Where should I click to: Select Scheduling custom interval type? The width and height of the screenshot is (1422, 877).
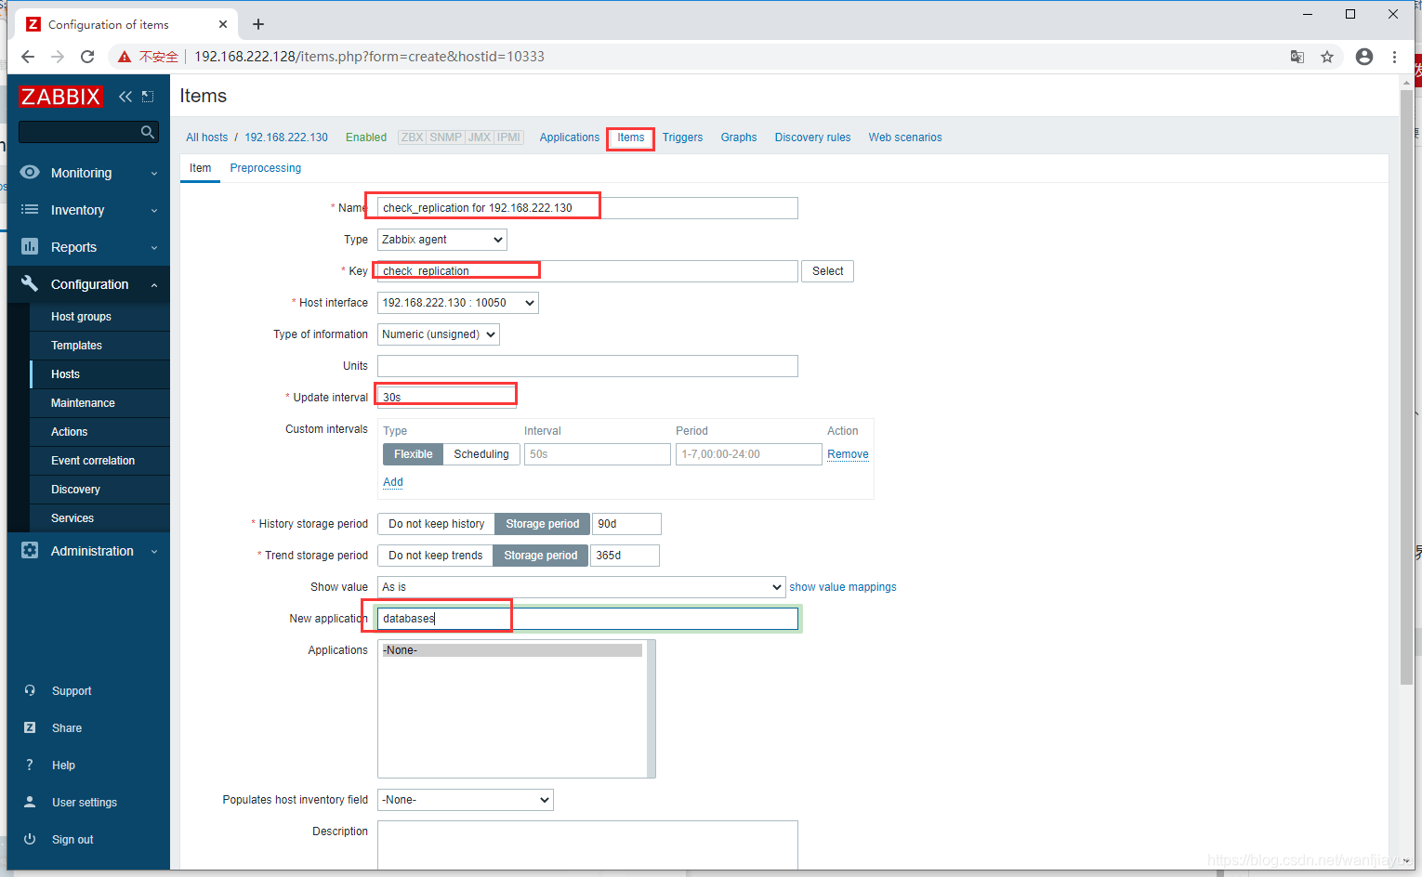(x=481, y=454)
